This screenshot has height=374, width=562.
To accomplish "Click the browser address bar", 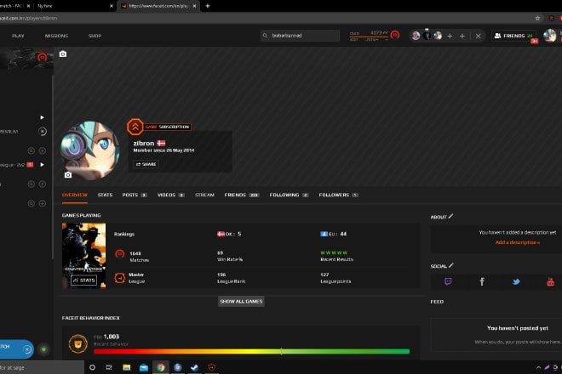I will coord(265,18).
